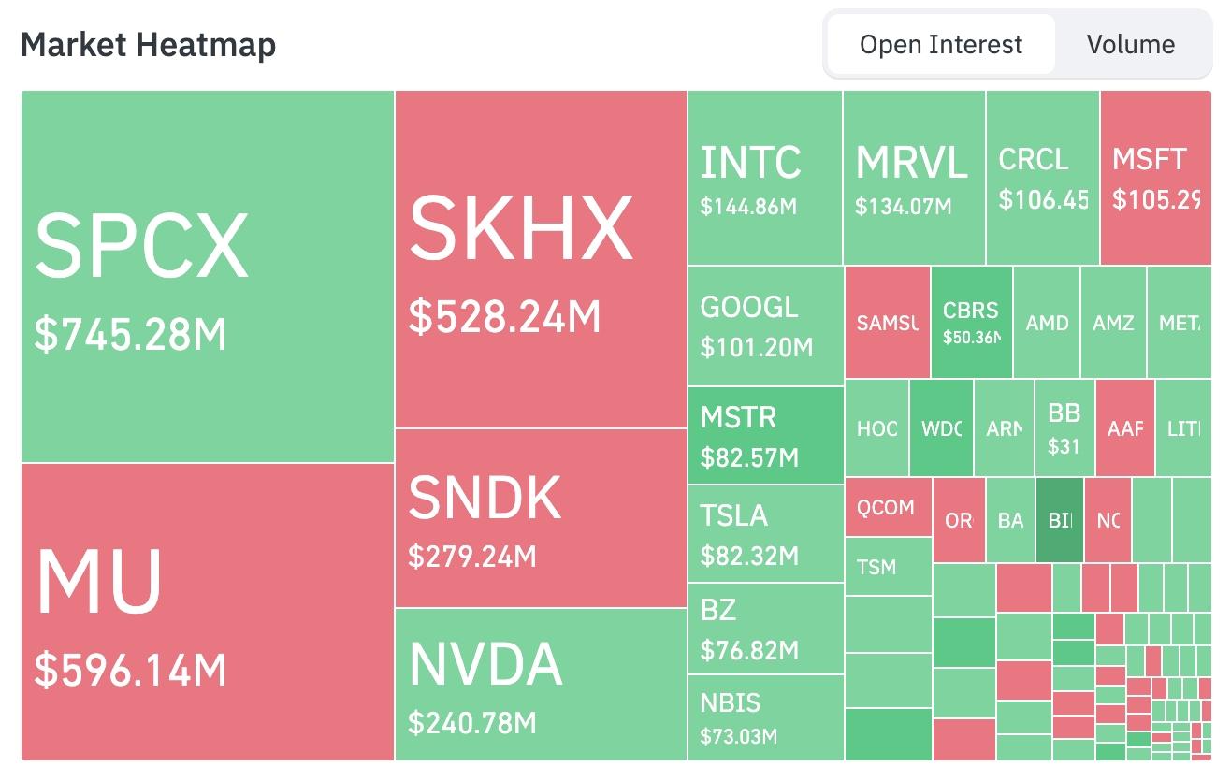The height and width of the screenshot is (782, 1231).
Task: Select the AMD heatmap tile
Action: click(x=1047, y=323)
